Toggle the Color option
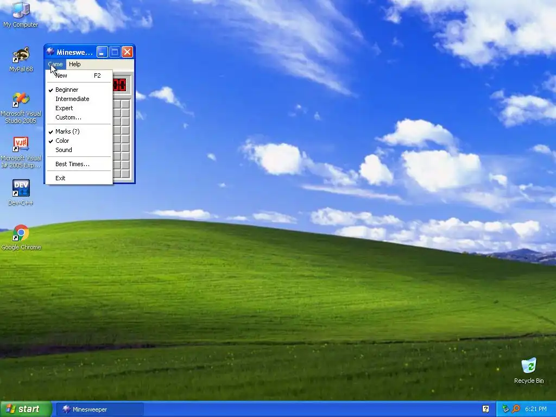556x417 pixels. 79,141
